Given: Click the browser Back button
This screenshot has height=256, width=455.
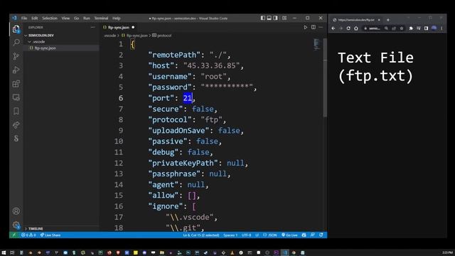Looking at the screenshot, I should pyautogui.click(x=333, y=28).
